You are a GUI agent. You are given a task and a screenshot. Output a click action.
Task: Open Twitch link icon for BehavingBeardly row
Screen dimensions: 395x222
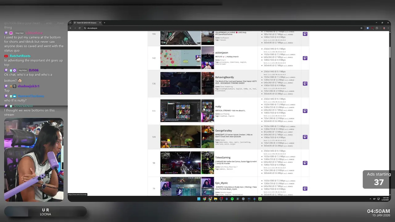point(305,84)
